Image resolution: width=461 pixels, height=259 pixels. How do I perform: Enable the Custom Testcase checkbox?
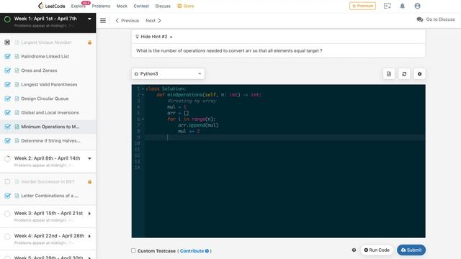coord(133,251)
